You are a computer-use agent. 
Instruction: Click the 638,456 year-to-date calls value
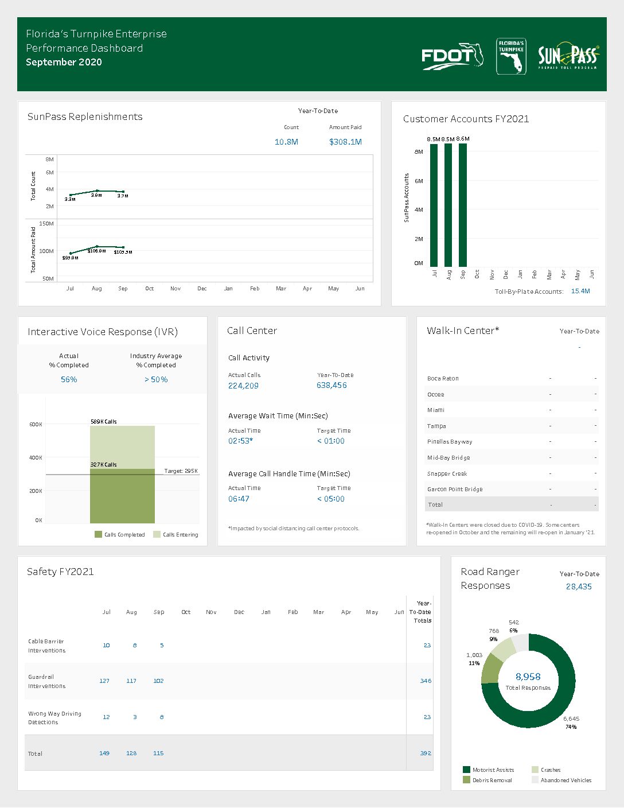(x=331, y=385)
